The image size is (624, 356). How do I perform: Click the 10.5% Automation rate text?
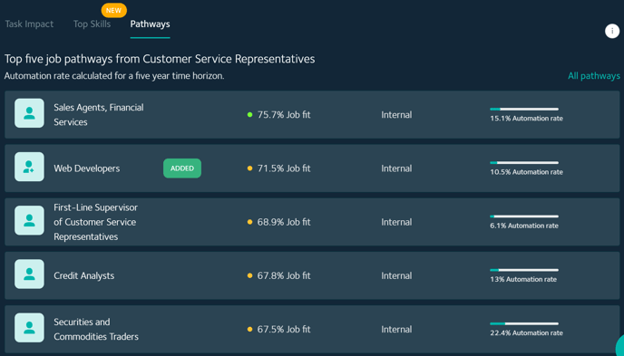(x=526, y=172)
